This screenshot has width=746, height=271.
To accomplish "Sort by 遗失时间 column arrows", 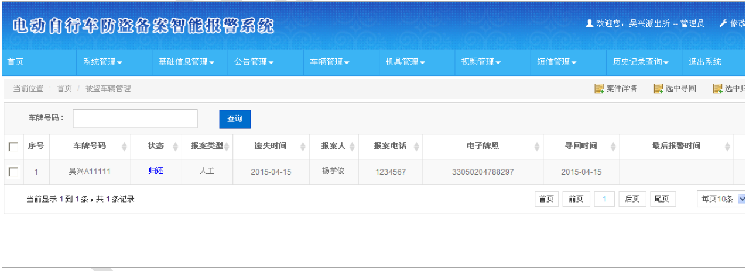I will 303,147.
